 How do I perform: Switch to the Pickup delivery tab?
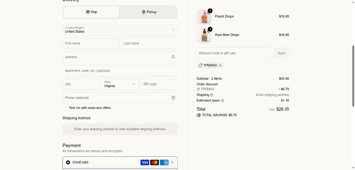pyautogui.click(x=149, y=12)
